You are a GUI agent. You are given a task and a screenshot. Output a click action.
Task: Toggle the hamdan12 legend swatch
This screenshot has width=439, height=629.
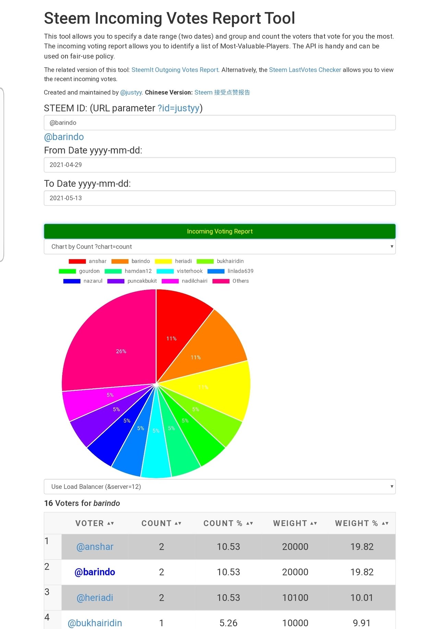[x=113, y=271]
